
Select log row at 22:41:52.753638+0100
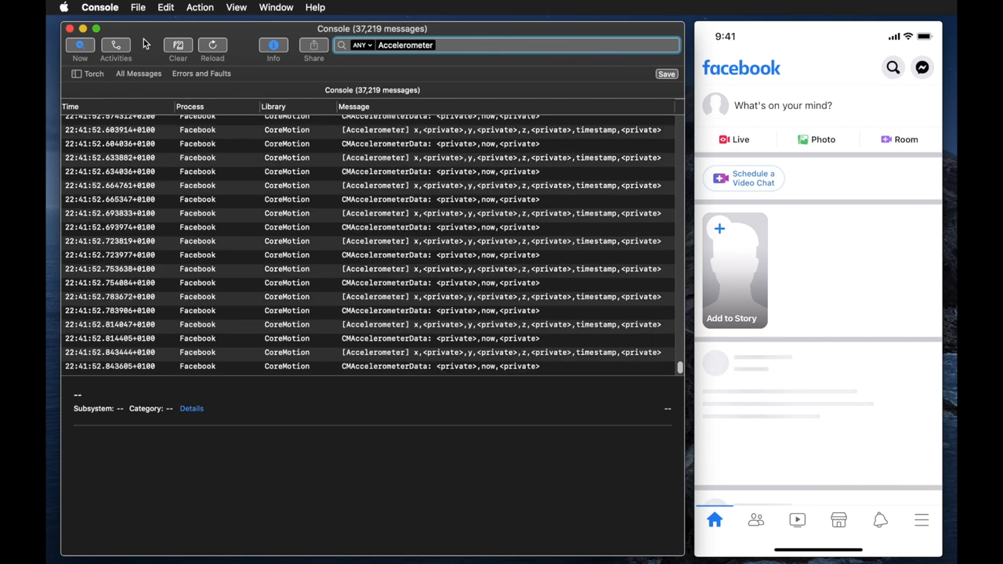pyautogui.click(x=369, y=269)
